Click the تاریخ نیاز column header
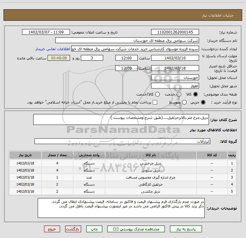246x238 pixels. pyautogui.click(x=25, y=155)
